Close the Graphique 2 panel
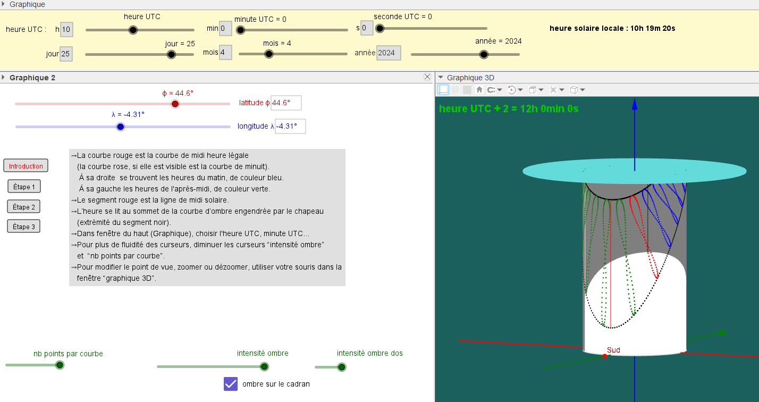 tap(427, 77)
